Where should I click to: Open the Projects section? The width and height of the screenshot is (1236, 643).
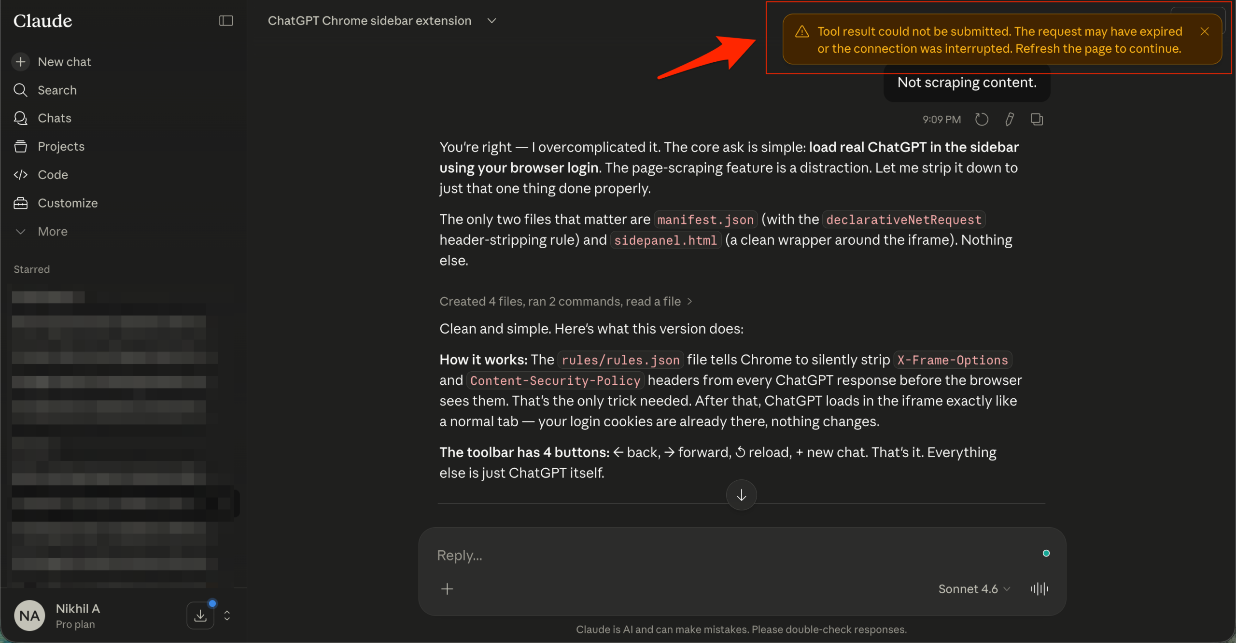61,146
